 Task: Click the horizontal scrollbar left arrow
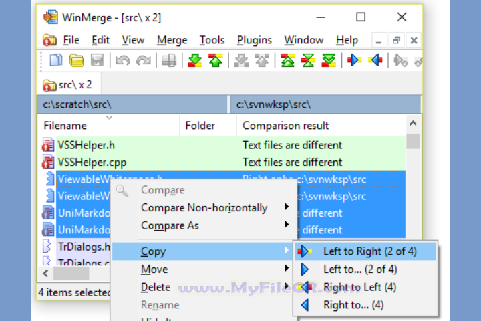(45, 273)
